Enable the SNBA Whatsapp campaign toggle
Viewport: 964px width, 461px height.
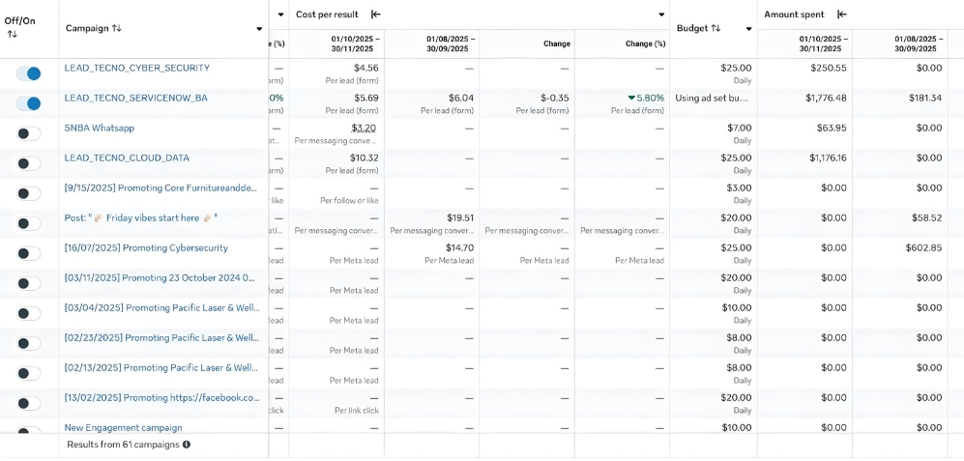tap(29, 133)
